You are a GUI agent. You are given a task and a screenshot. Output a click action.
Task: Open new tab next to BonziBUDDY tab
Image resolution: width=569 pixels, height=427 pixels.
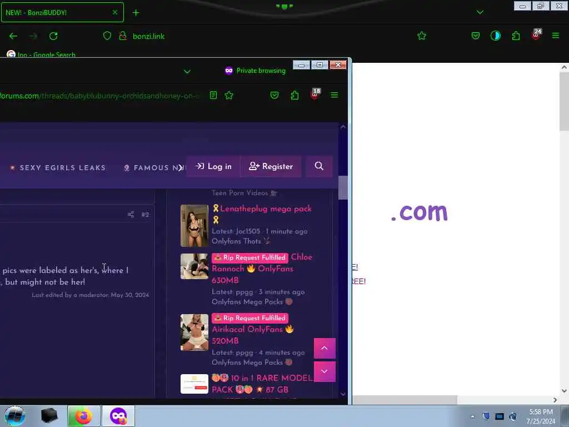click(136, 13)
